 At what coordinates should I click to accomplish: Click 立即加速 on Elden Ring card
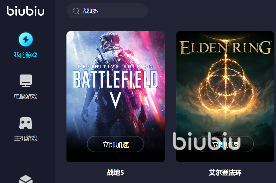(225, 144)
